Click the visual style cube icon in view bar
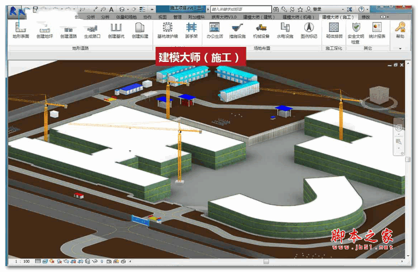 45,262
